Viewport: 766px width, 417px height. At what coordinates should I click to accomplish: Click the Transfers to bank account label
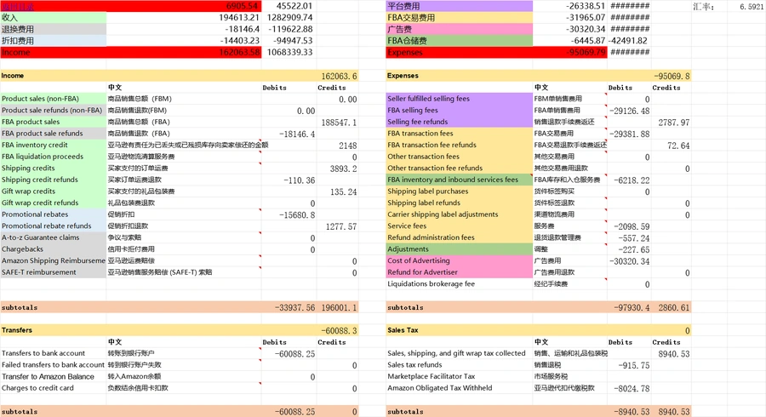(54, 353)
